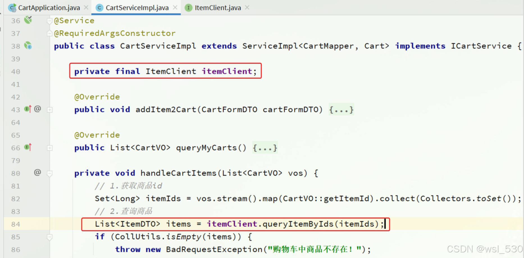The image size is (524, 258).
Task: Collapse handleCartItems using its gutter fold arrow
Action: click(x=50, y=173)
